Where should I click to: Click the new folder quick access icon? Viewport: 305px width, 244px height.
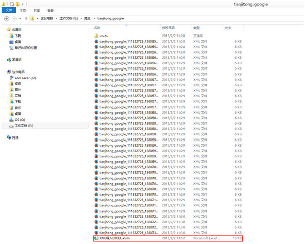18,4
